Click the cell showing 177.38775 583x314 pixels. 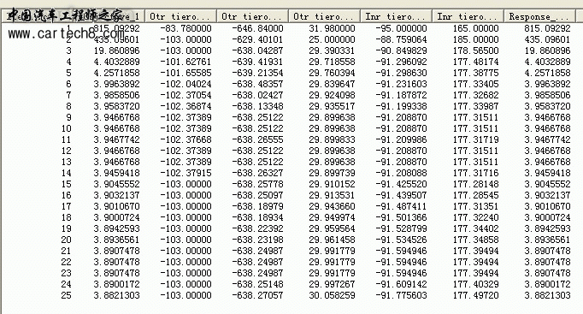click(475, 73)
